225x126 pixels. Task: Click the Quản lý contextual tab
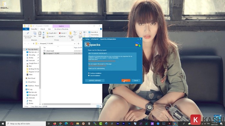[61, 26]
